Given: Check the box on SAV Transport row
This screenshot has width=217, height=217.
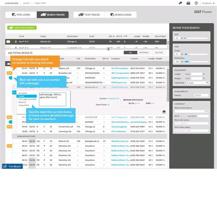Looking at the screenshot, I should click(16, 117).
